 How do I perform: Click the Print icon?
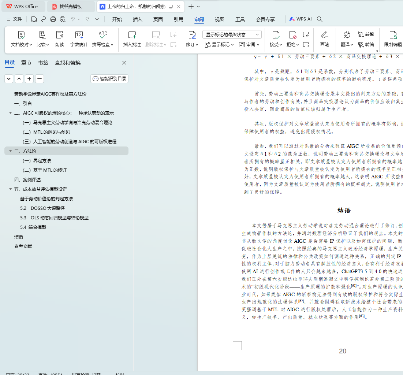53,19
